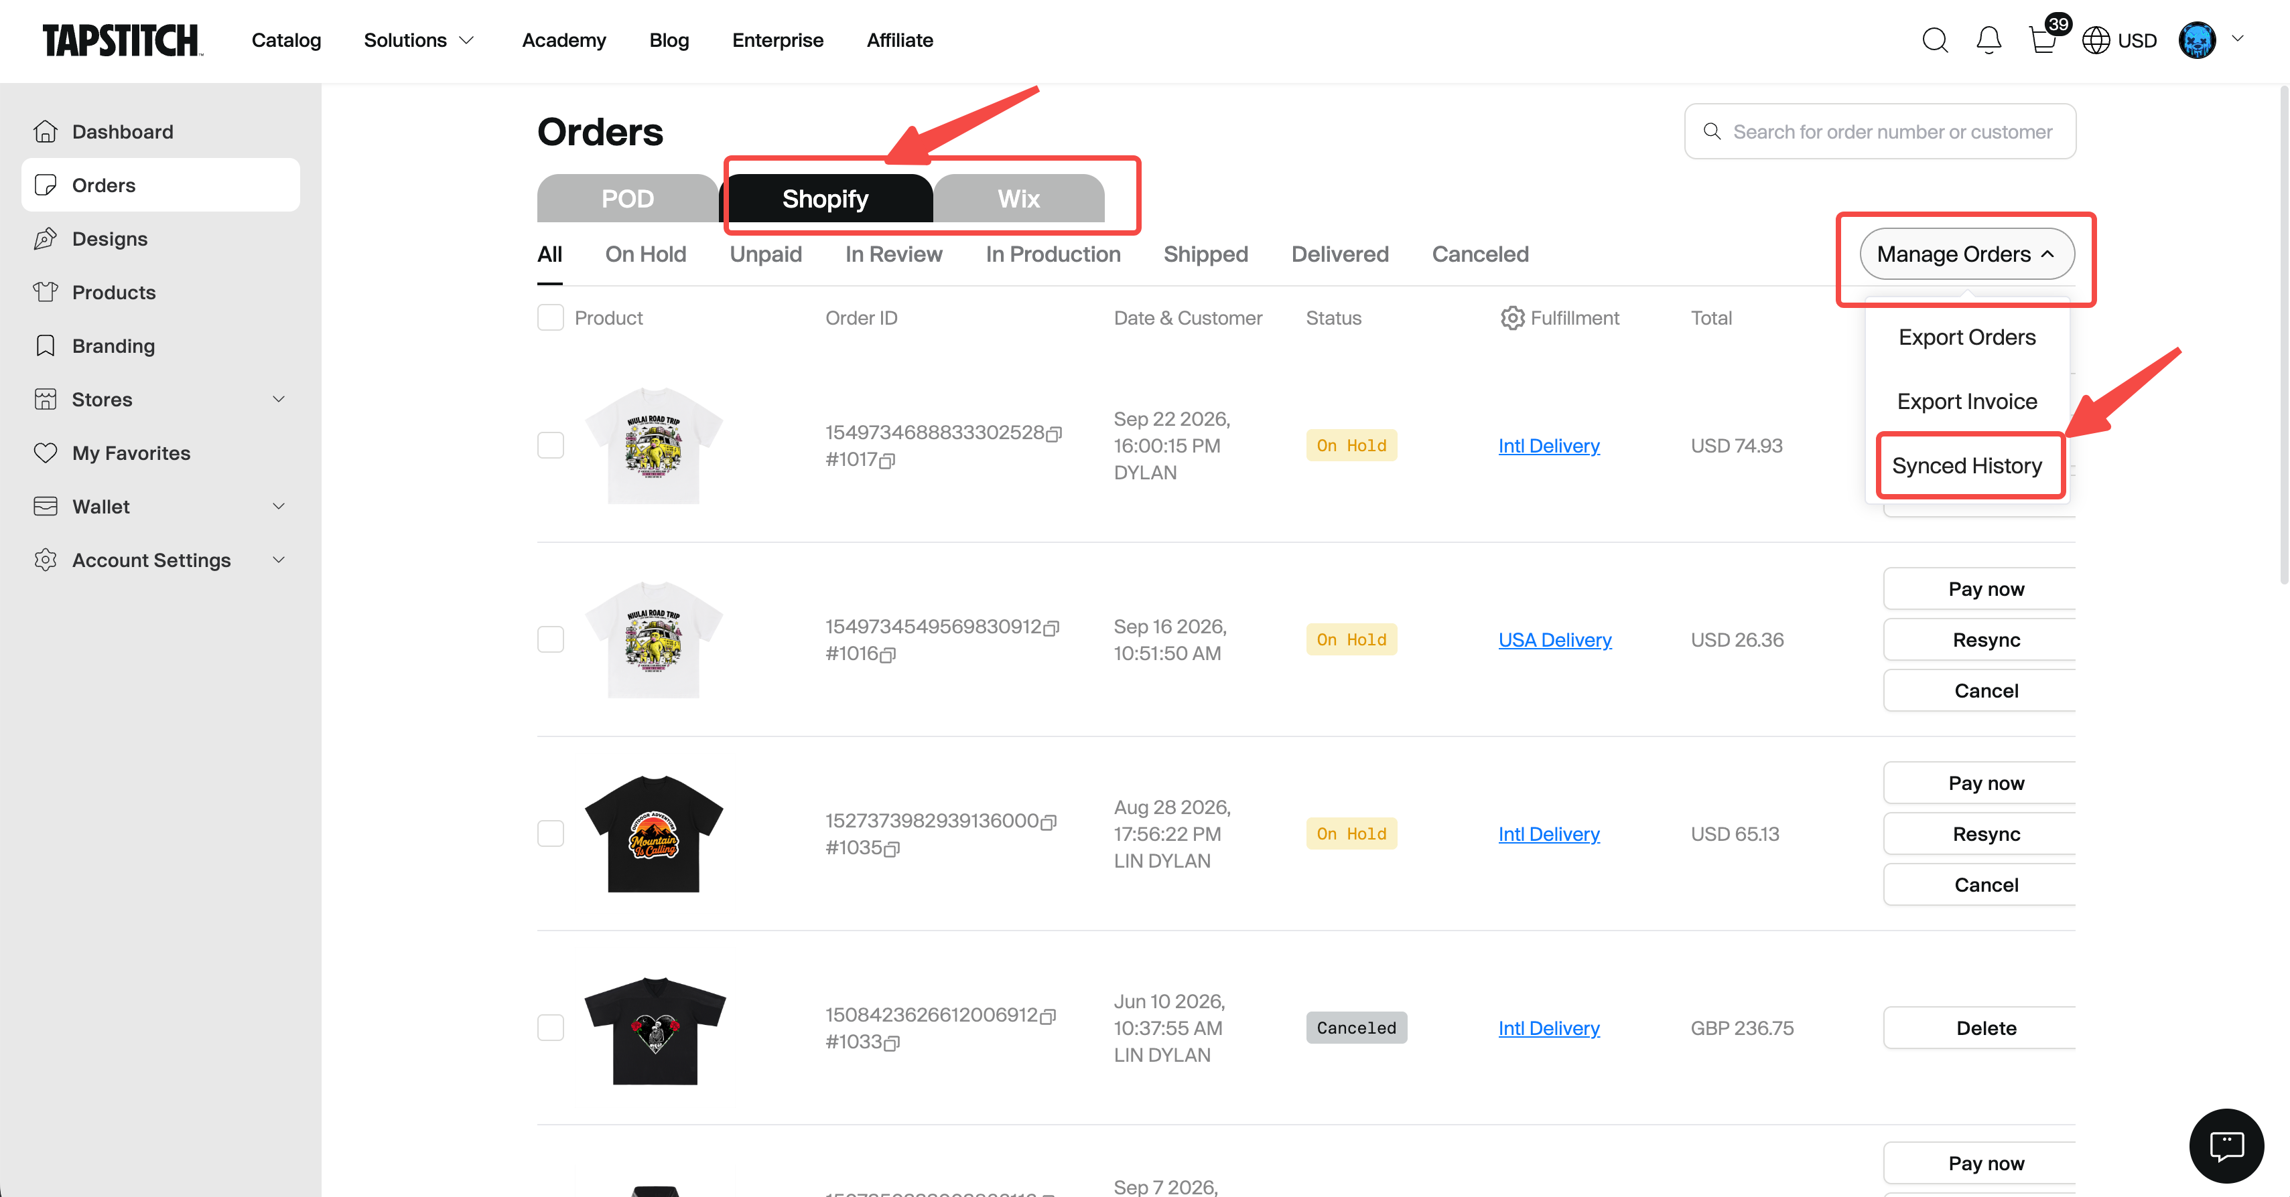Open the search magnifier in the top bar
Image resolution: width=2290 pixels, height=1197 pixels.
pyautogui.click(x=1934, y=40)
